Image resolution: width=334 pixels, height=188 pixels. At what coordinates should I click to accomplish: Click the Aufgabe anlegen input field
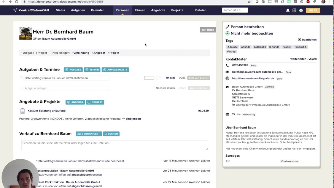click(x=66, y=88)
